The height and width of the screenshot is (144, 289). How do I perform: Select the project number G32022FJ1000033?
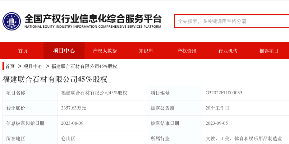click(x=224, y=93)
